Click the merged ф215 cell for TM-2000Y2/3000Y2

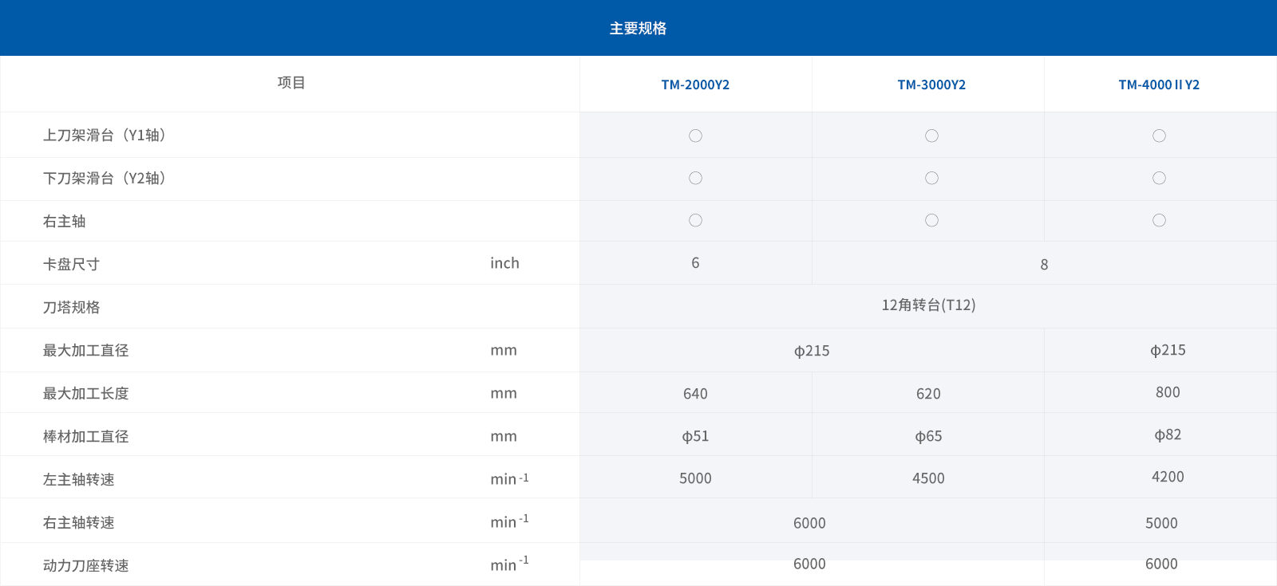click(812, 351)
